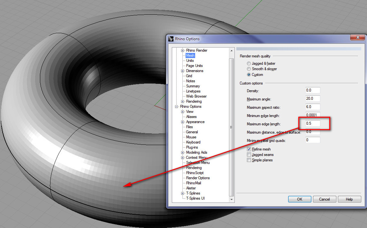This screenshot has width=367, height=228.
Task: Collapse the Rhino Options tree section
Action: (177, 107)
